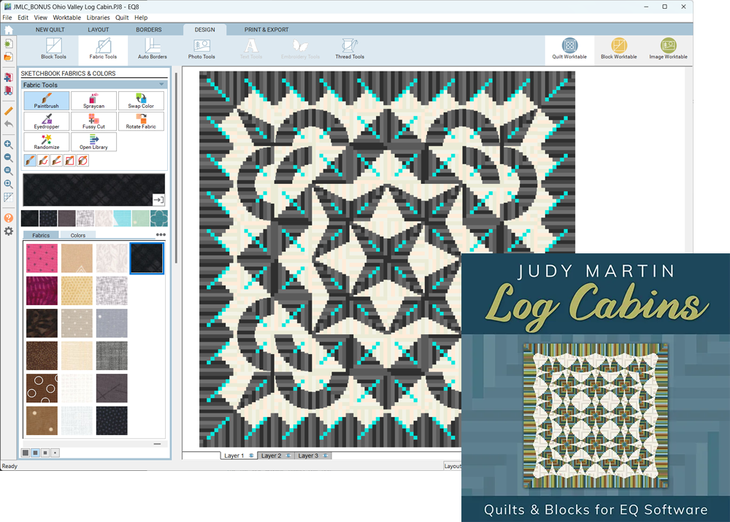Click the zoom in magnifier icon

9,145
